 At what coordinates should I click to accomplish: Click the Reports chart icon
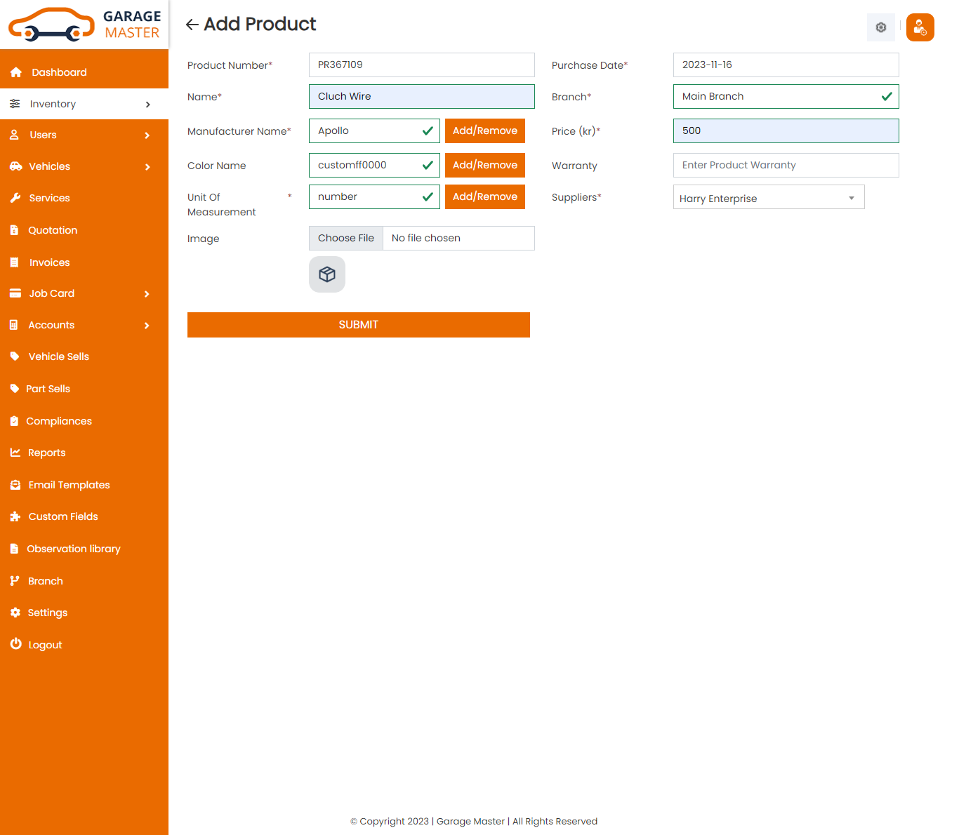[x=15, y=453]
